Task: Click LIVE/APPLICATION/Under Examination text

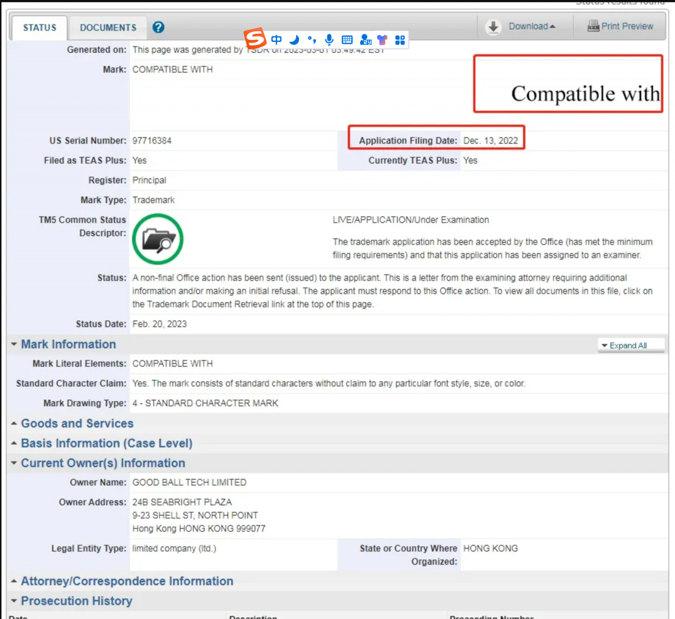Action: click(x=411, y=220)
